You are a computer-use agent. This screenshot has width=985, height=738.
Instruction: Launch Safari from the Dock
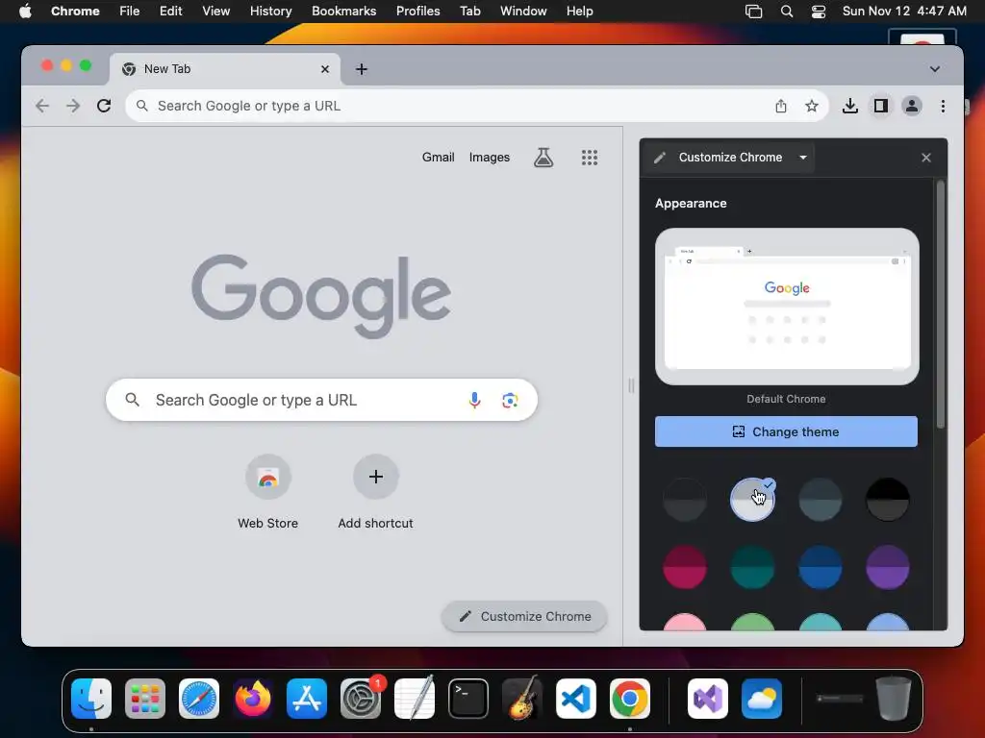tap(199, 699)
